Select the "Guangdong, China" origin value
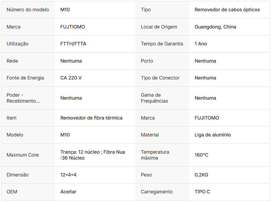Screen dimensions: 271x202 [215, 27]
